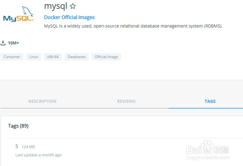
Task: Click the mysql repository title
Action: pos(56,6)
